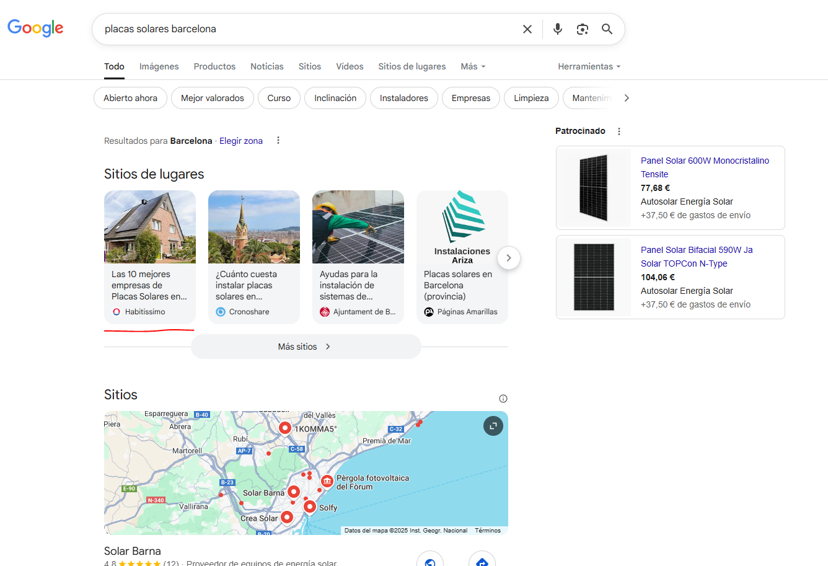Apply the Mejor valorados filter chip

tap(213, 98)
